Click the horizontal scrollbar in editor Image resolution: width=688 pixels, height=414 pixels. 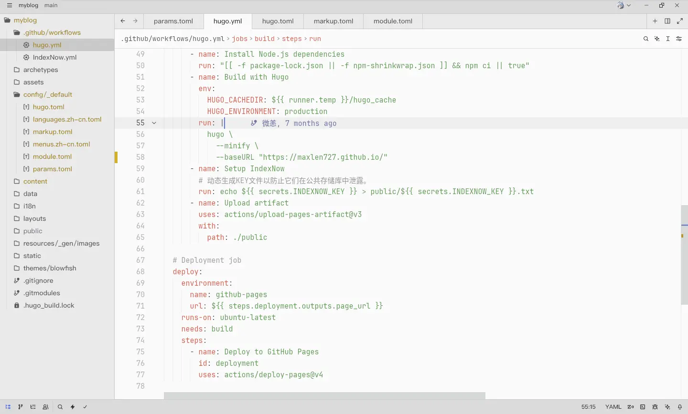point(324,395)
